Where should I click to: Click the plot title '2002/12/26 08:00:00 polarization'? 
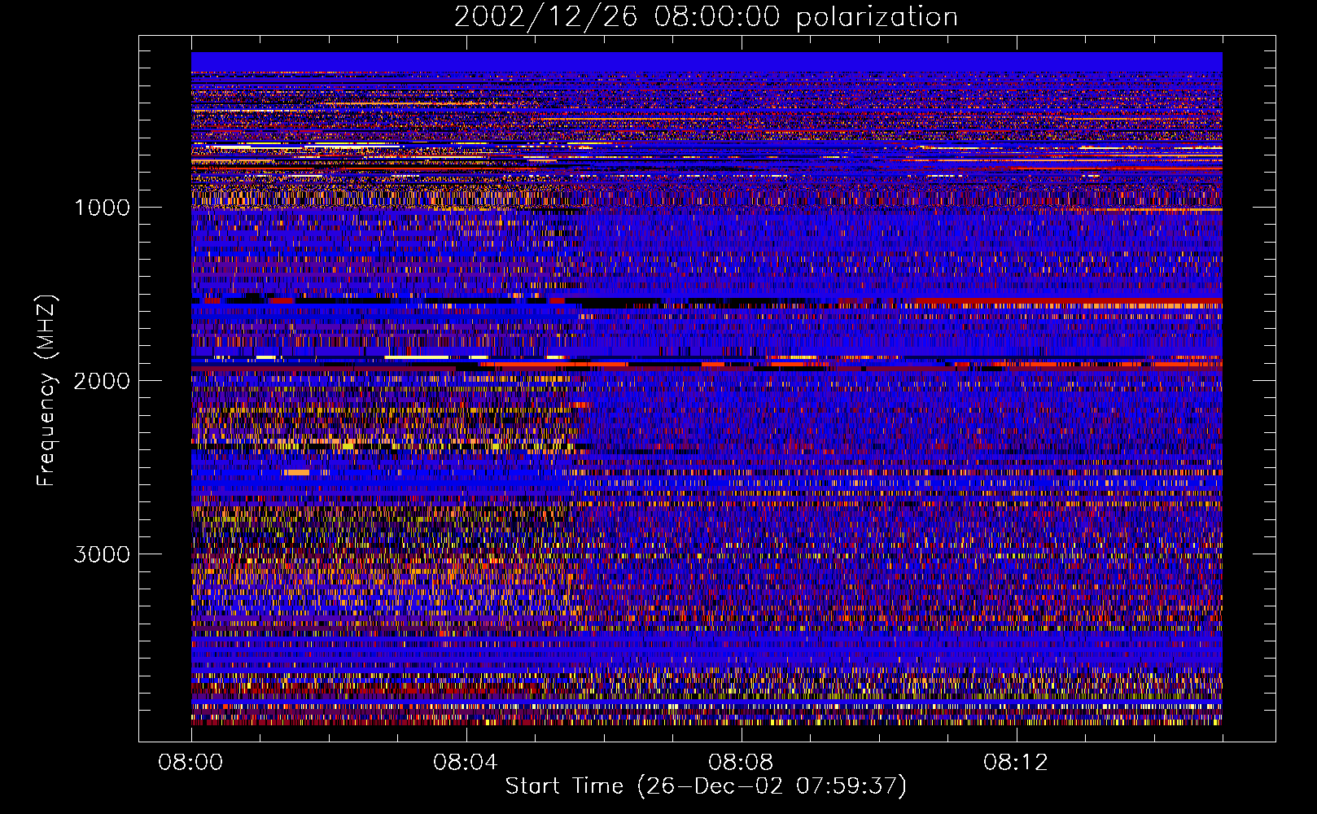(706, 17)
